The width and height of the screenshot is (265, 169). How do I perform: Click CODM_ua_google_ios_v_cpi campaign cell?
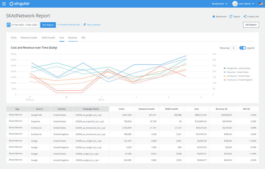click(88, 115)
